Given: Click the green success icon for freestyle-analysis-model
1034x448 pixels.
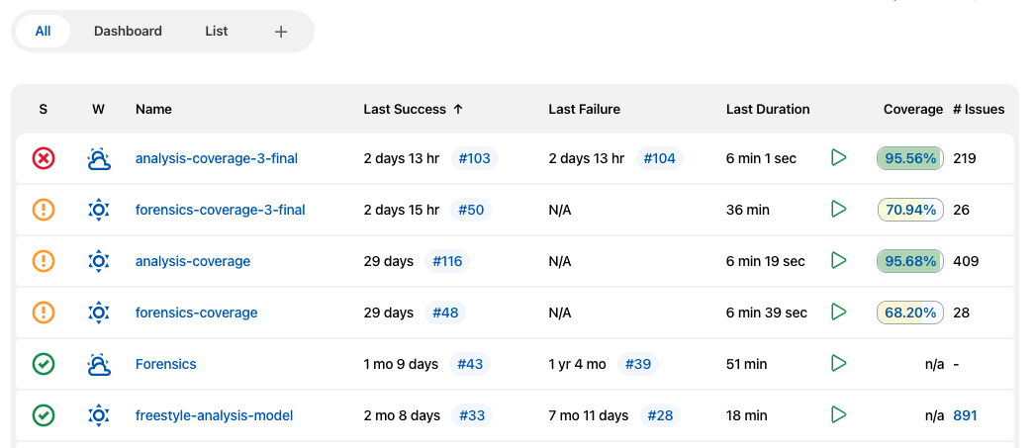Looking at the screenshot, I should pyautogui.click(x=44, y=415).
